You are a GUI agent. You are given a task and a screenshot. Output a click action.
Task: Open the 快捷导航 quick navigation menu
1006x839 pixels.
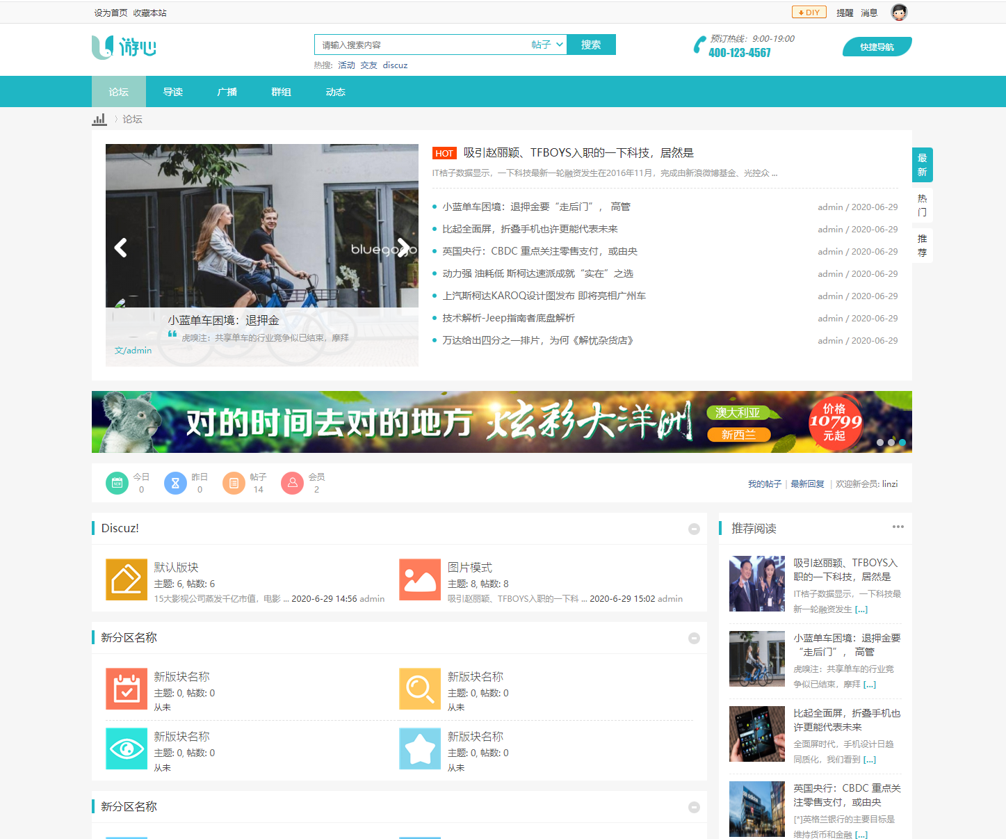[x=877, y=47]
